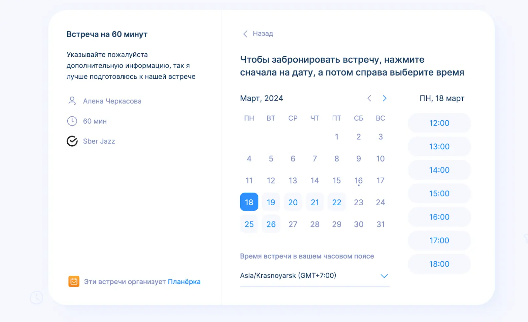Choose the 18:00 time slot
Screen dimensions: 528x322
[439, 264]
